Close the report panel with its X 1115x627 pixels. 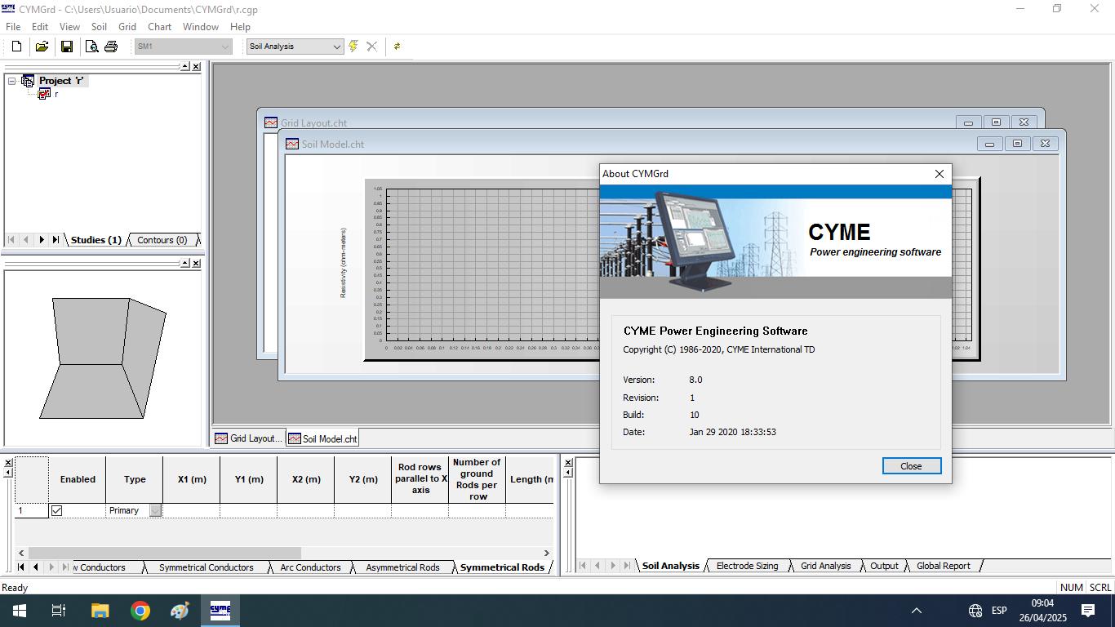pos(568,462)
